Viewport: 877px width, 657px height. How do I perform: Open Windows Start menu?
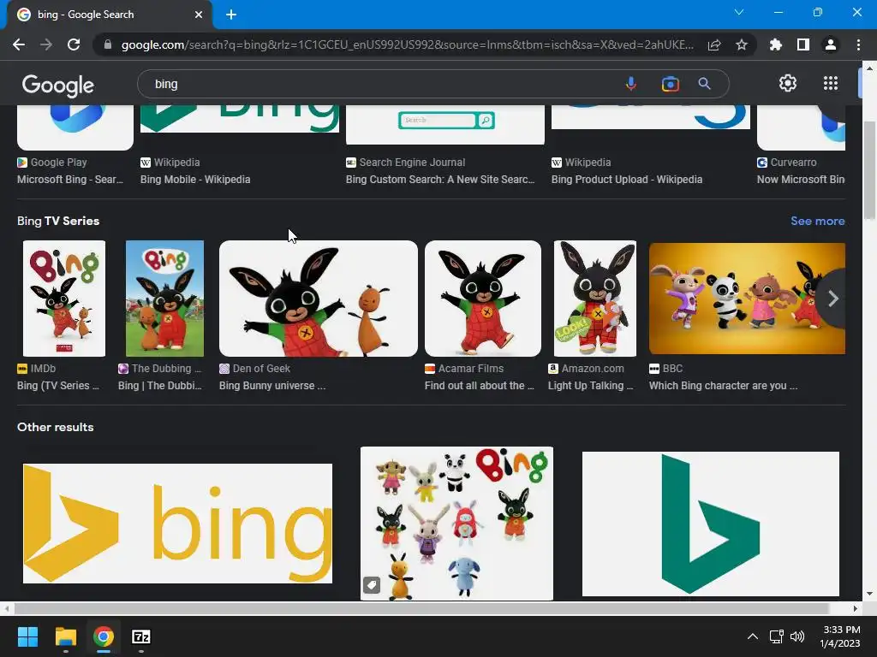(27, 636)
